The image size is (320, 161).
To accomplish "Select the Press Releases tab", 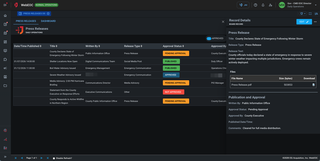I will point(26,21).
